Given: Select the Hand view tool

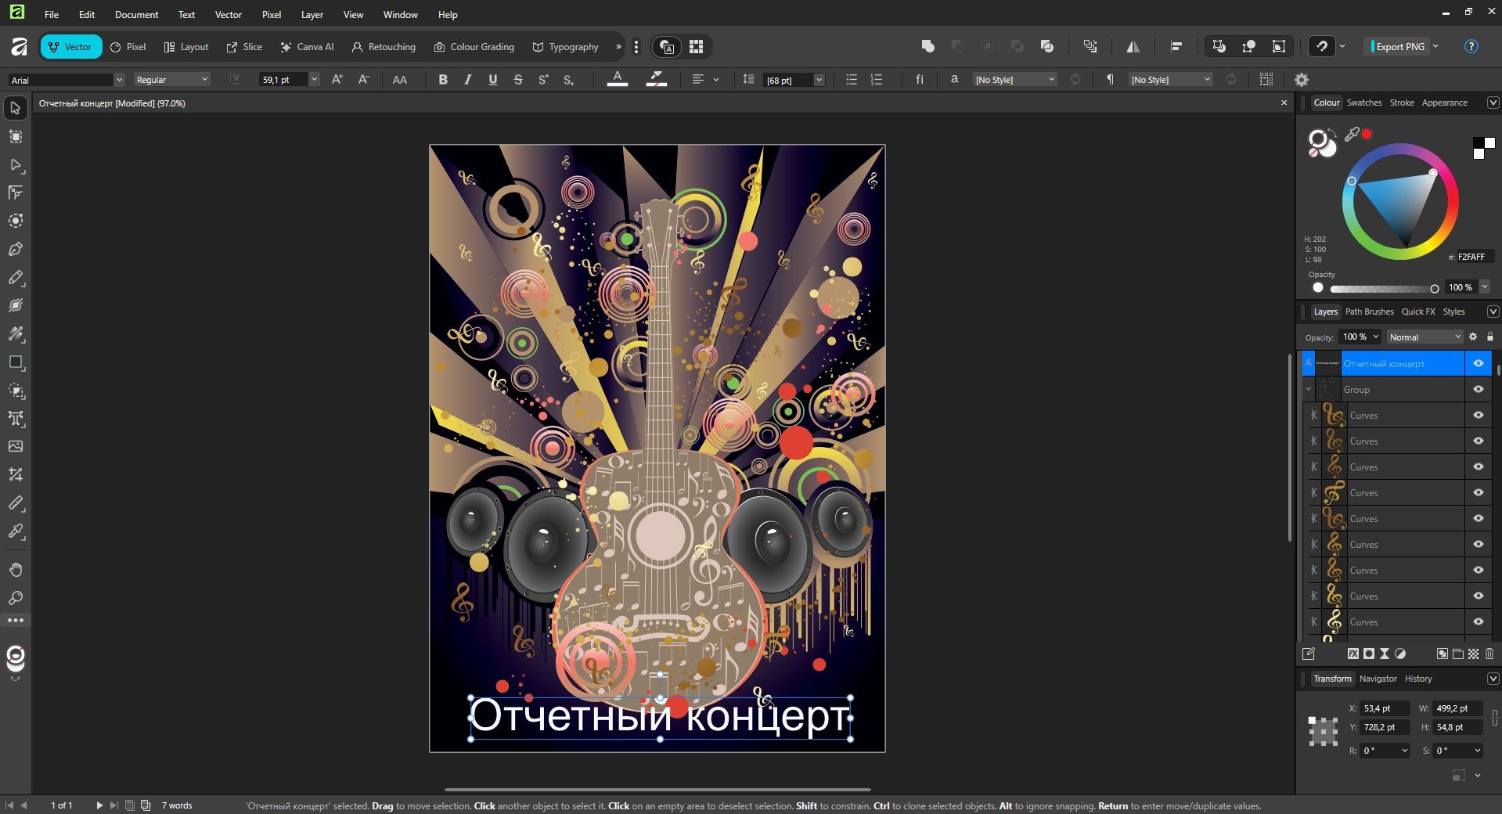Looking at the screenshot, I should [x=16, y=570].
